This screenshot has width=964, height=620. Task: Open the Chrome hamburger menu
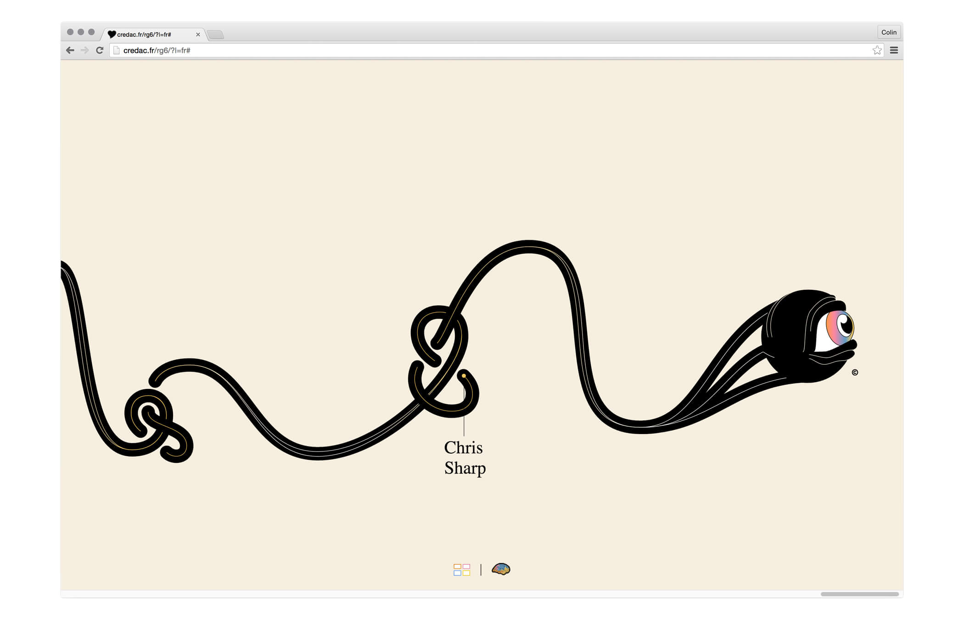[894, 51]
